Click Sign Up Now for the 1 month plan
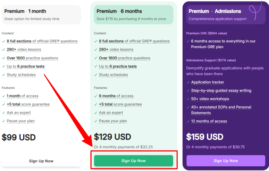 pyautogui.click(x=41, y=161)
